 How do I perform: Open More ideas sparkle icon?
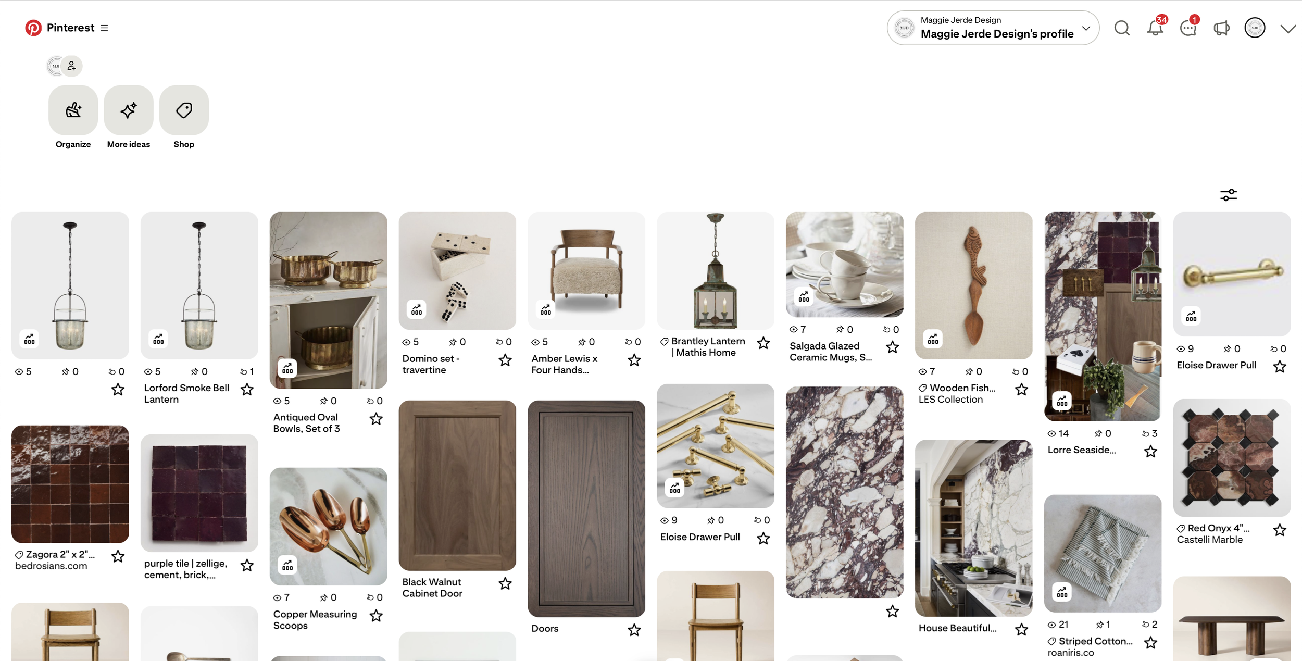click(x=129, y=110)
